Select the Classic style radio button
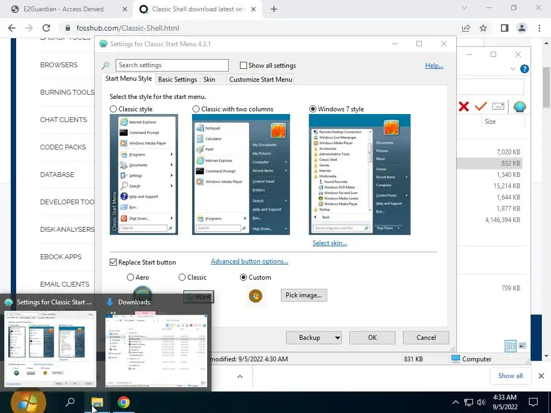 113,109
